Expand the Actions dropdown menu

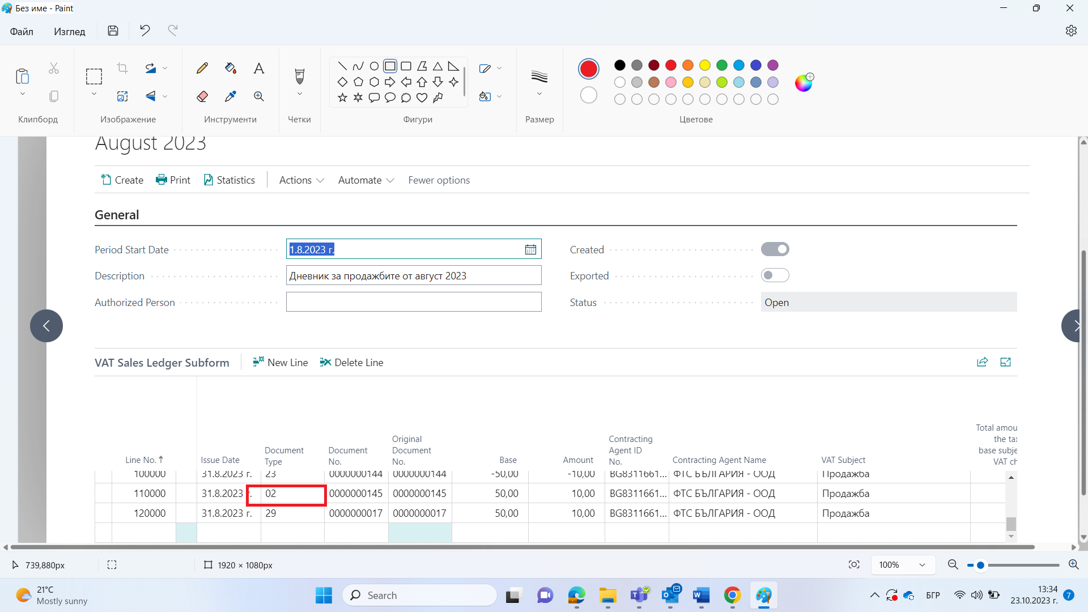tap(301, 180)
